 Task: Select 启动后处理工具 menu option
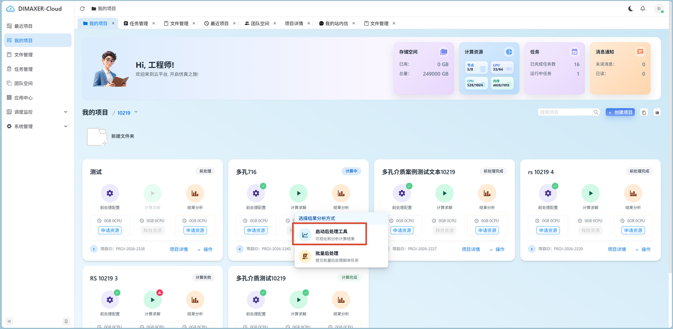coord(331,235)
